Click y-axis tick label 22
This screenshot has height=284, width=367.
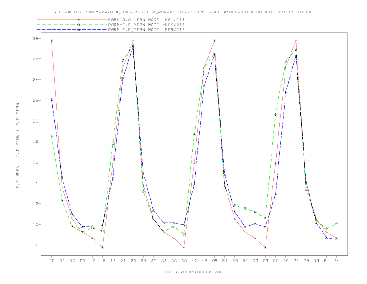click(x=35, y=100)
